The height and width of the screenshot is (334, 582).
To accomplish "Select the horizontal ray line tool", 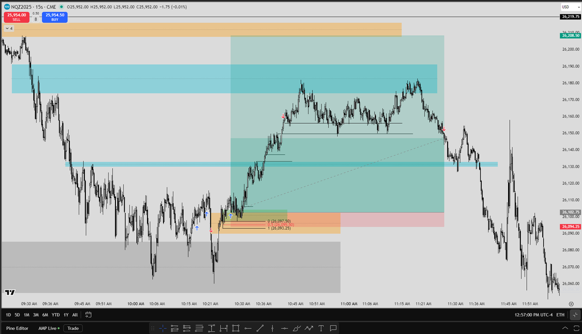I will [x=248, y=328].
